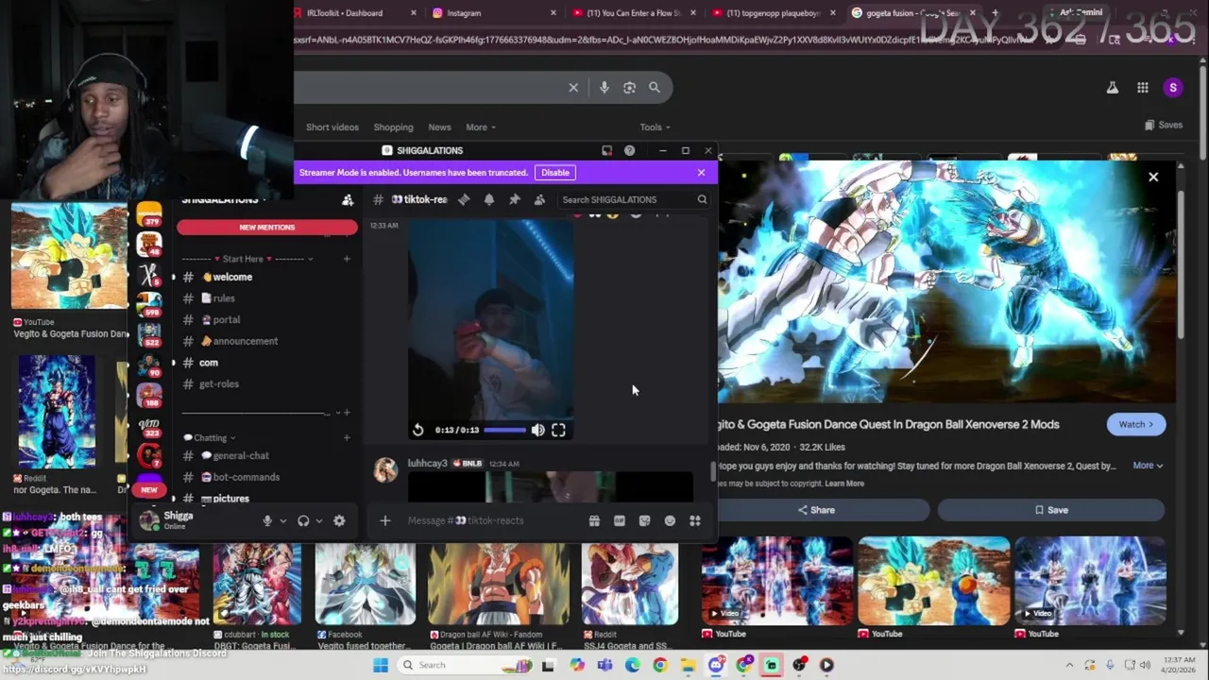Open the Google account avatar S
This screenshot has height=680, width=1209.
[x=1173, y=88]
